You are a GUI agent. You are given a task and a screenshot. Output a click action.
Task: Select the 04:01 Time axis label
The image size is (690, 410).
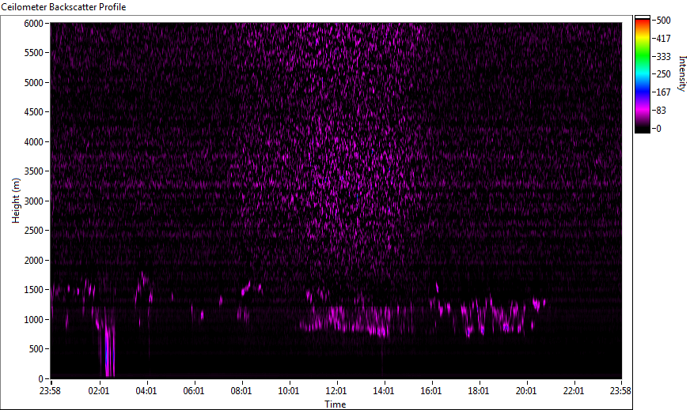146,391
